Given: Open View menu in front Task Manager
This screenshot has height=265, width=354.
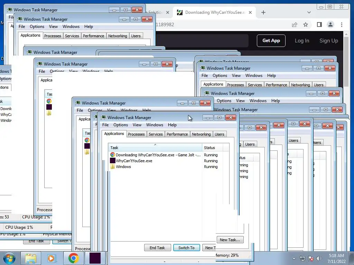Looking at the screenshot, I should pos(137,125).
